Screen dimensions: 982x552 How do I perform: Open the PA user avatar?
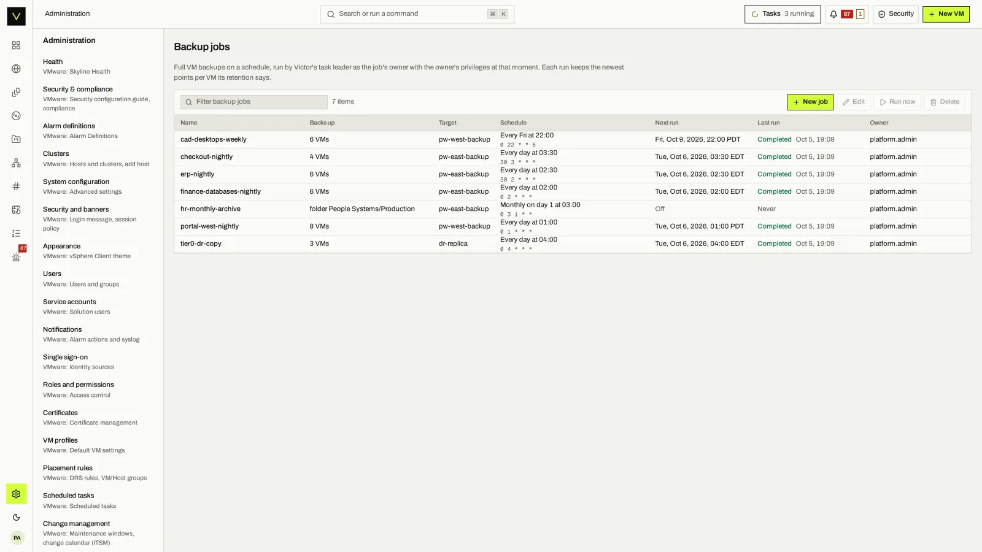pyautogui.click(x=17, y=538)
